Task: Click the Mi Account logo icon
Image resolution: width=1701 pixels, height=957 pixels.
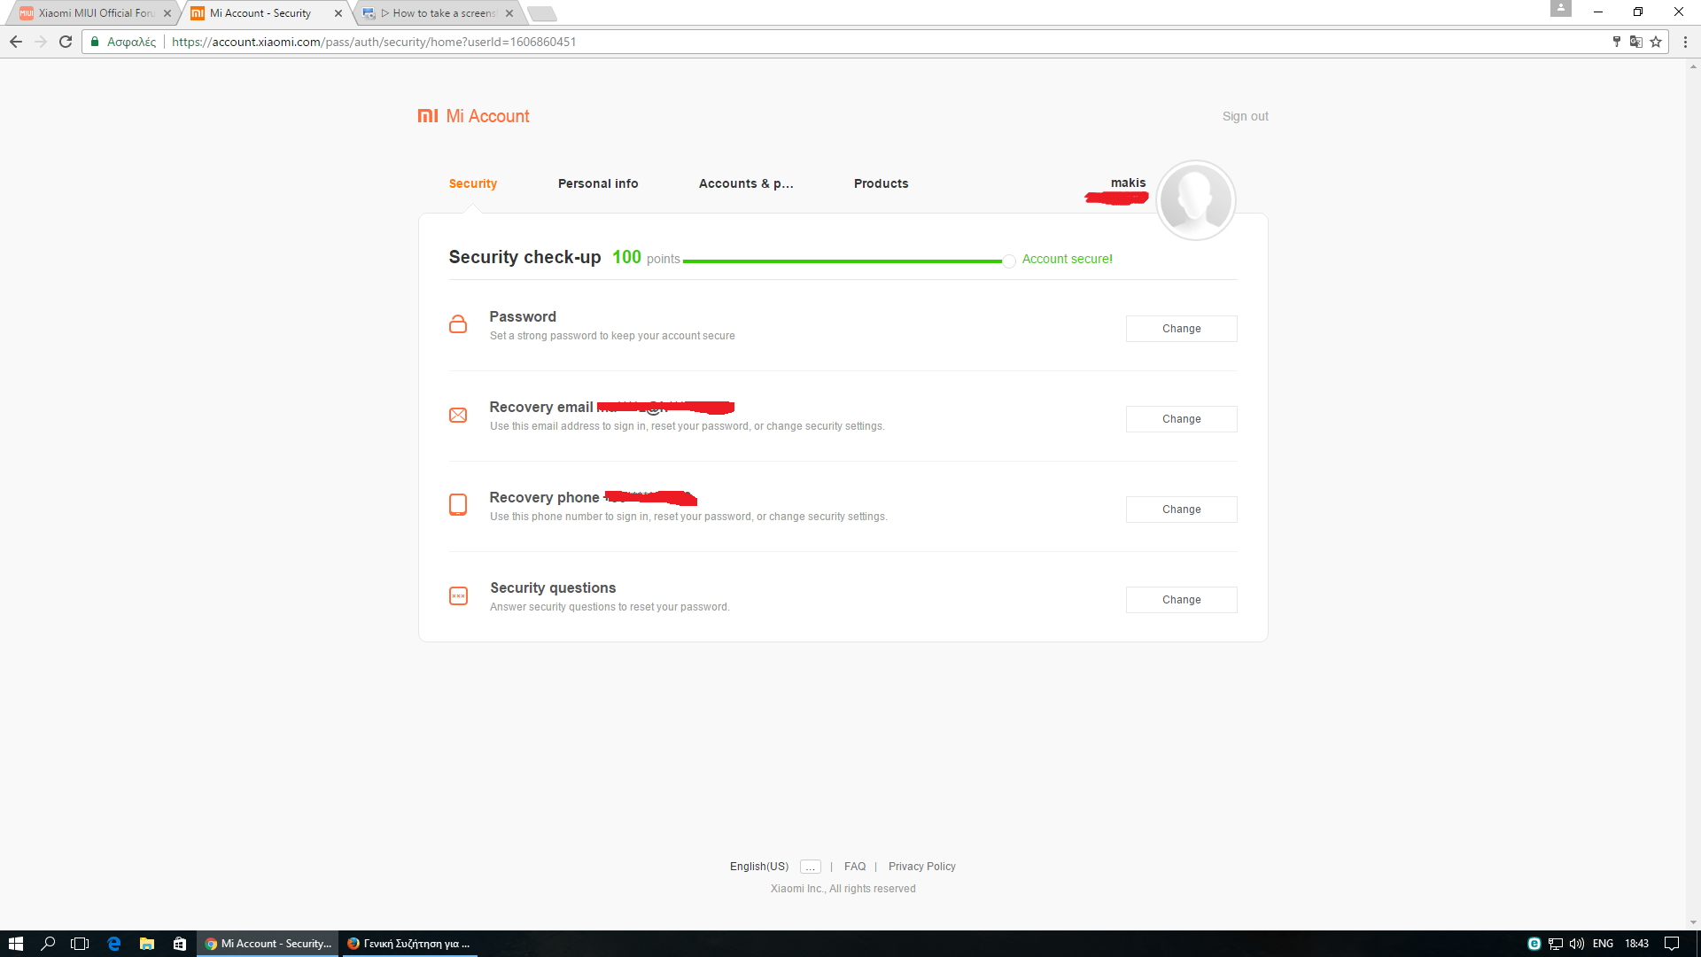Action: pos(428,116)
